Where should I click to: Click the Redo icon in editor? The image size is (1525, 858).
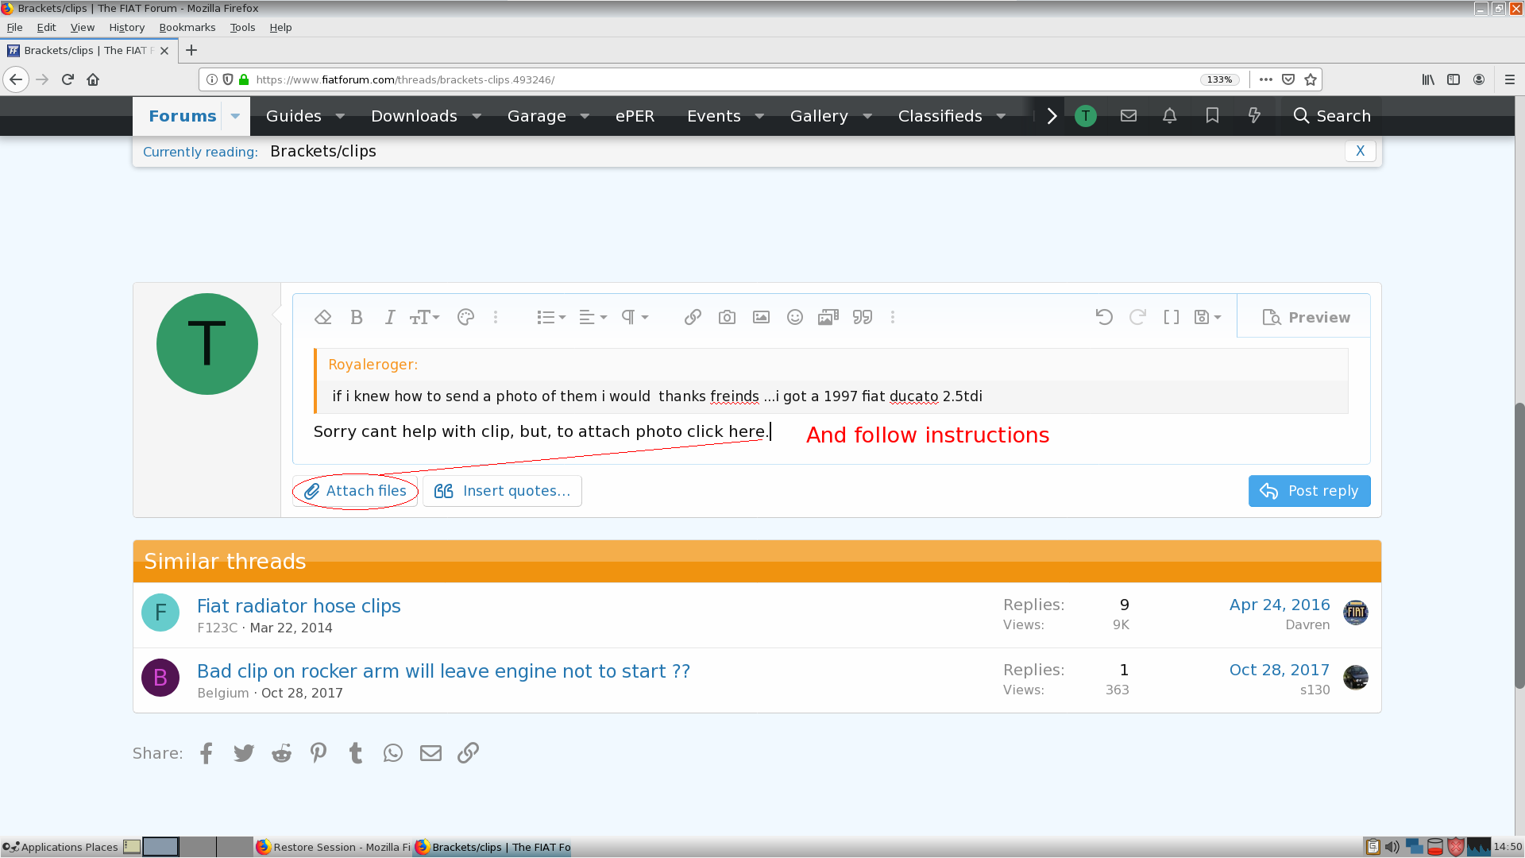[1137, 317]
